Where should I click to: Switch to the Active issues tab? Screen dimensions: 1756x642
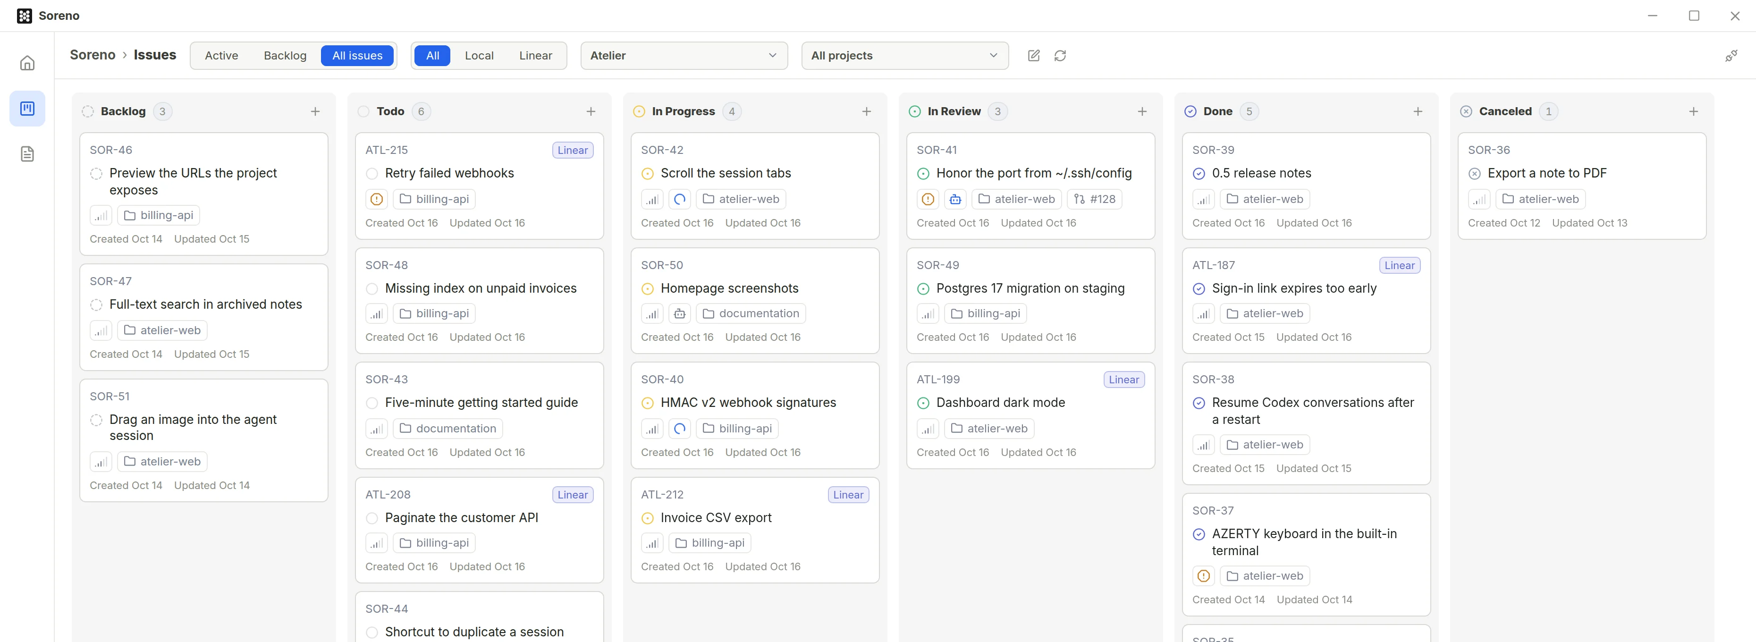point(221,55)
